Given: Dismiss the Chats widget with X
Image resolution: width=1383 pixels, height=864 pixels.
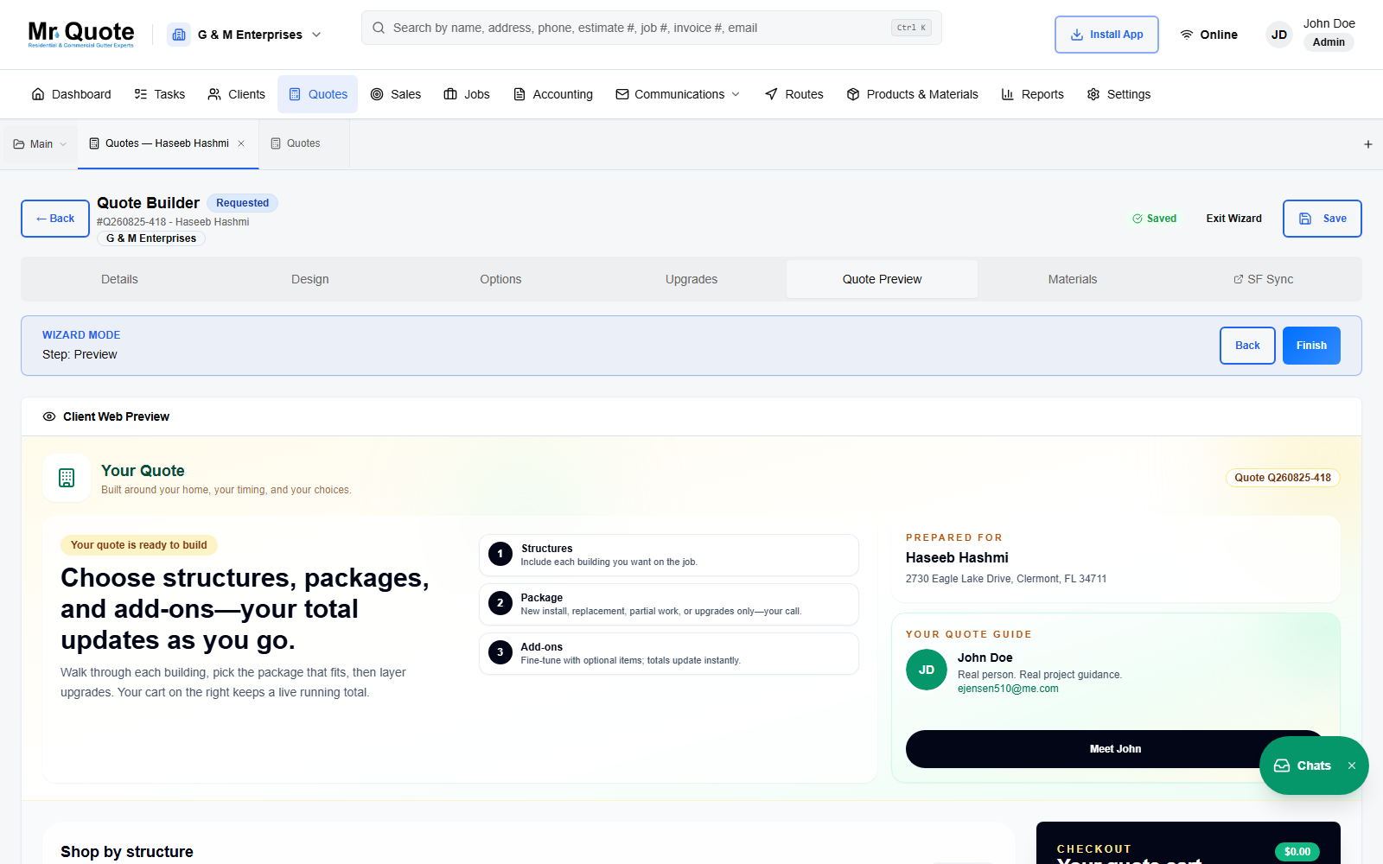Looking at the screenshot, I should point(1352,766).
